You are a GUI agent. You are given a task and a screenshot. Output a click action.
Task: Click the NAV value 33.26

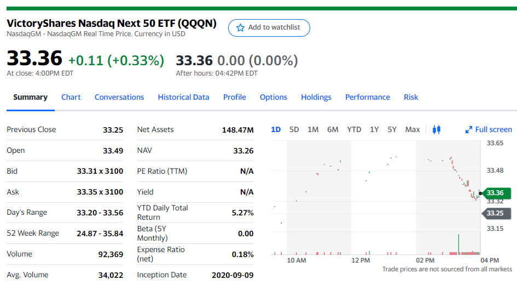coord(243,151)
